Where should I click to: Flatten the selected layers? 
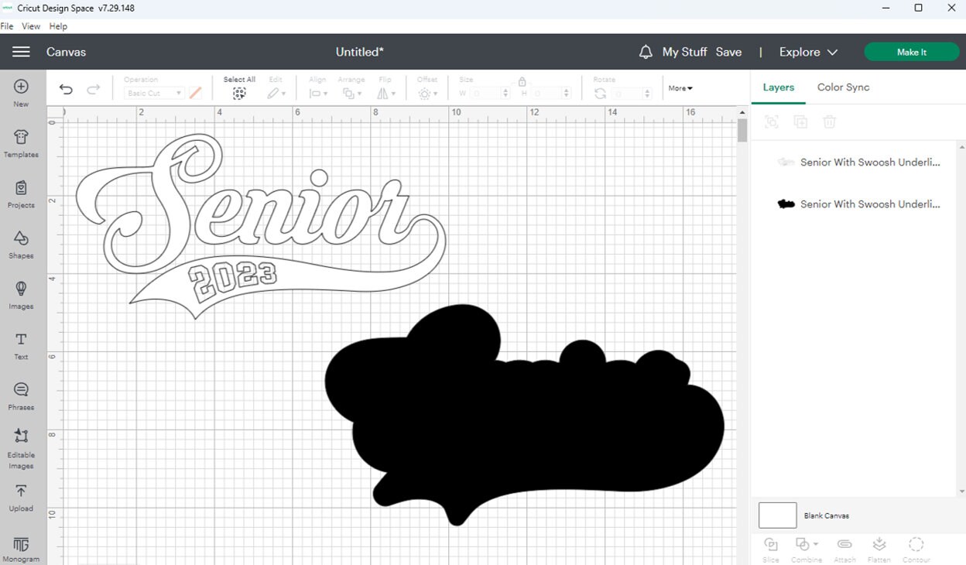(879, 546)
